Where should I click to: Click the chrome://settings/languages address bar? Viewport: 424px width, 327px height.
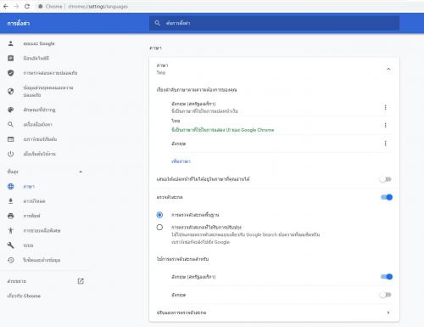(98, 6)
